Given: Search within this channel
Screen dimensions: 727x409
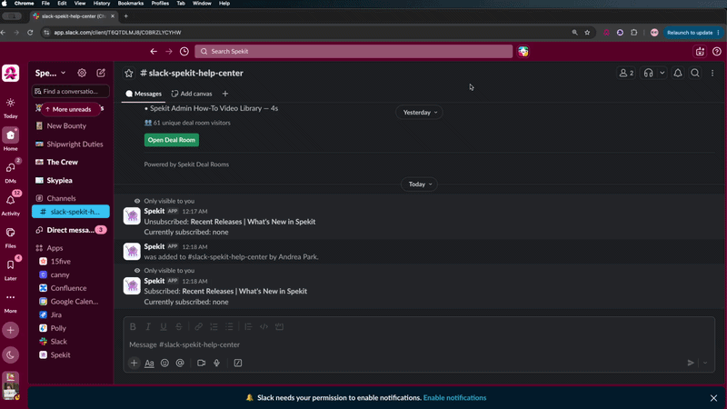Looking at the screenshot, I should click(x=695, y=73).
